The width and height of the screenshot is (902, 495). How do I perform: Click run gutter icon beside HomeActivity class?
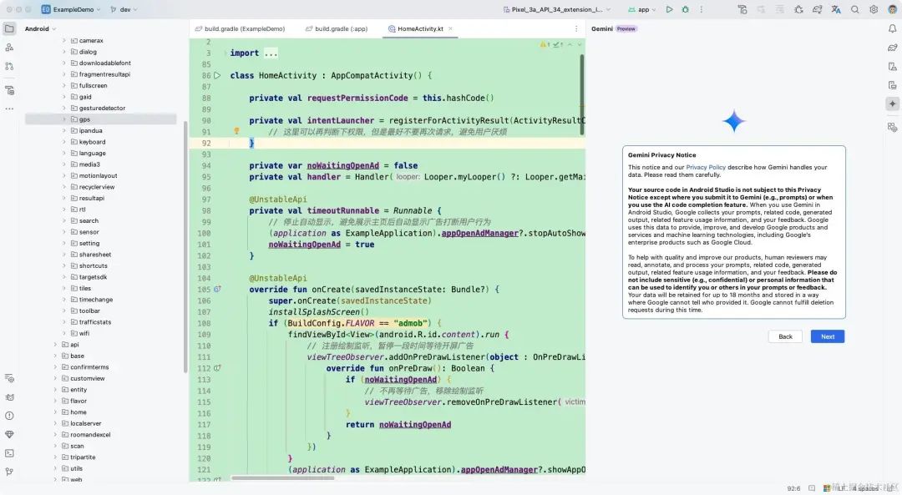pyautogui.click(x=217, y=75)
